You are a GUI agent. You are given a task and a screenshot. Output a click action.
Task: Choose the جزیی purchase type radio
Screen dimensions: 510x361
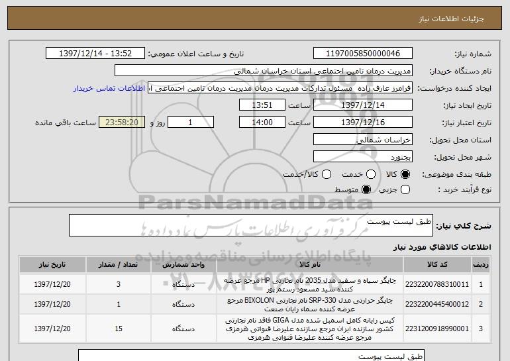tap(405, 189)
